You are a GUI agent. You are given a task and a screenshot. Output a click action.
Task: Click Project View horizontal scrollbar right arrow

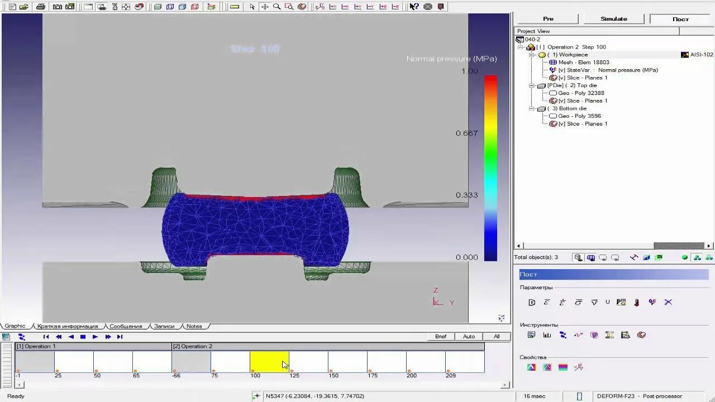point(709,246)
